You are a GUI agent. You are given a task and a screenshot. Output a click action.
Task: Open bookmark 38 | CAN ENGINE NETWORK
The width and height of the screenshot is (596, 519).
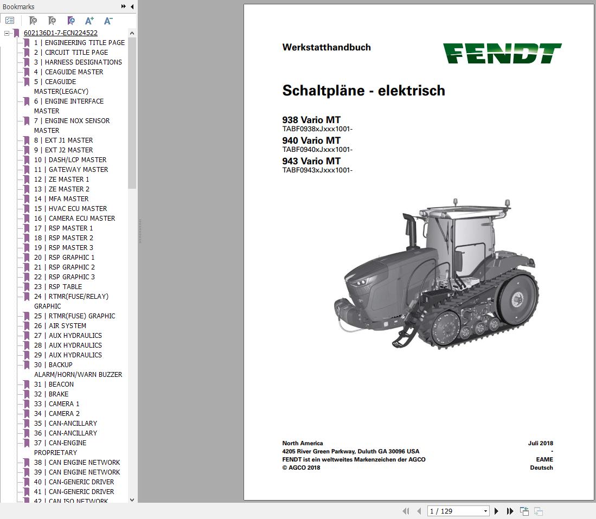click(77, 463)
